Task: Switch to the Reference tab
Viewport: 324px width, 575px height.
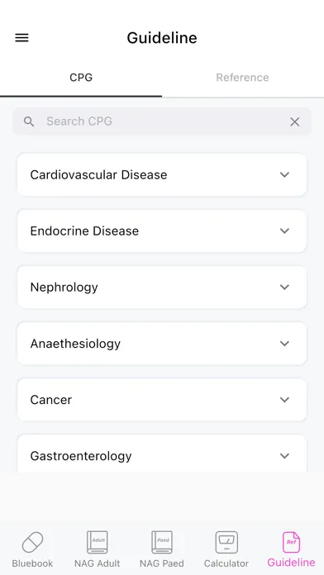Action: [242, 78]
